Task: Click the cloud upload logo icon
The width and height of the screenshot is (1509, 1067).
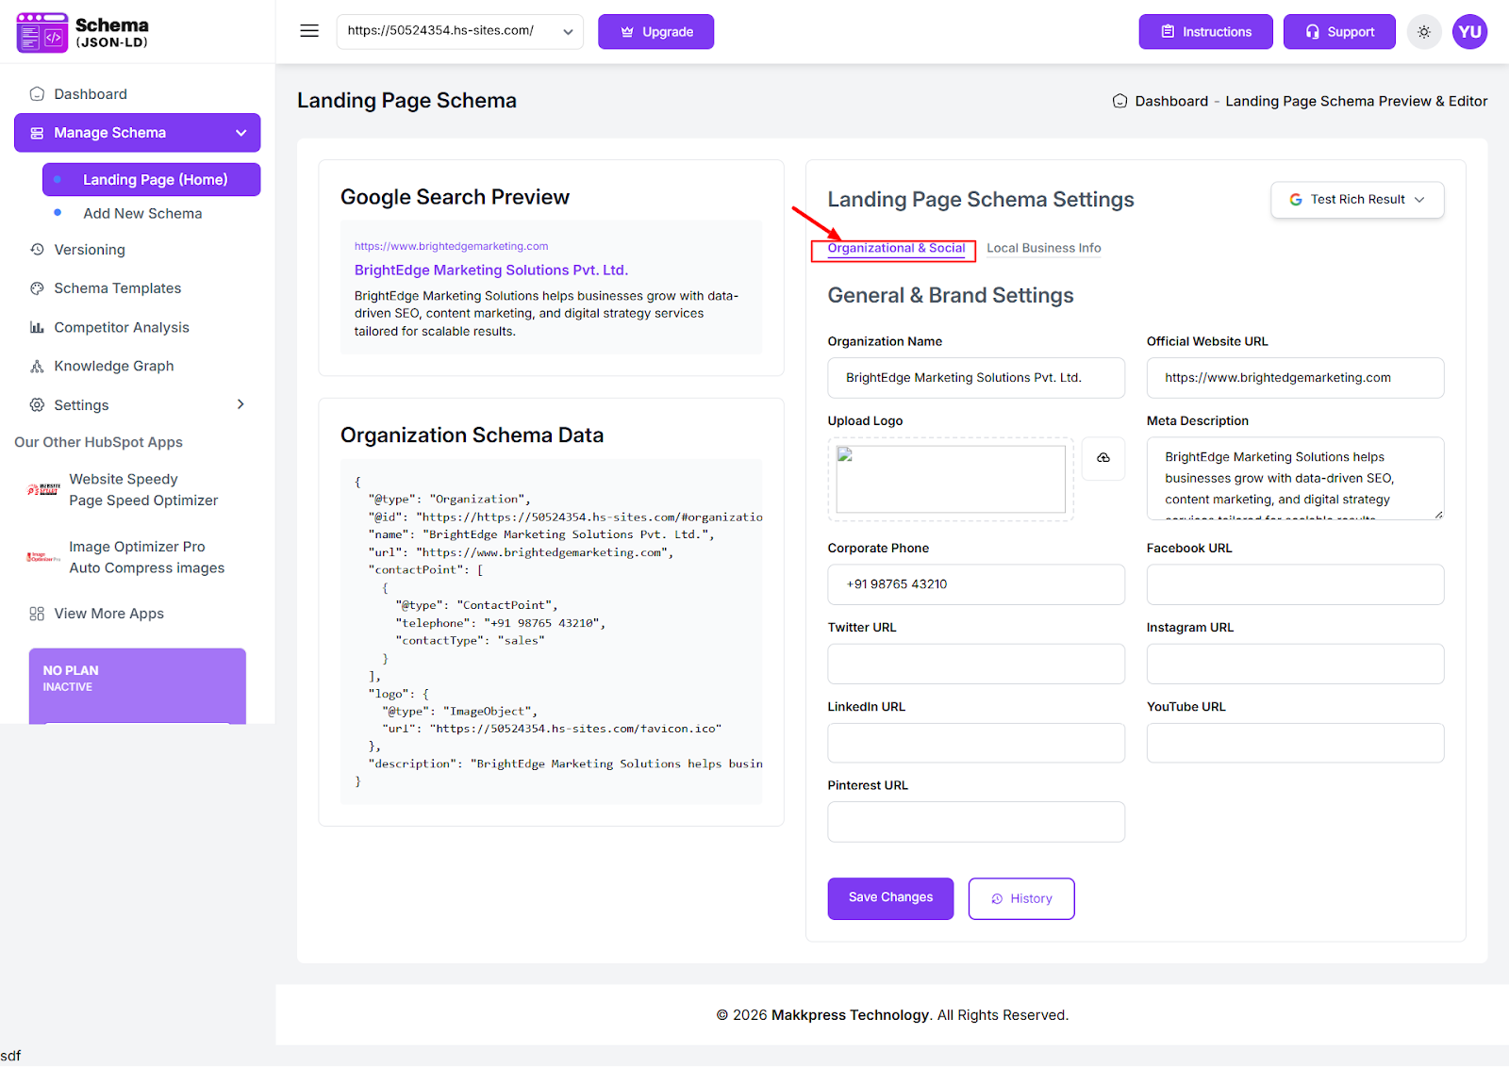Action: coord(1103,458)
